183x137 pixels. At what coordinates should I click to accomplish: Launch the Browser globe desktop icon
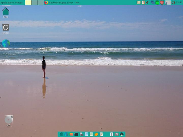tap(6, 43)
